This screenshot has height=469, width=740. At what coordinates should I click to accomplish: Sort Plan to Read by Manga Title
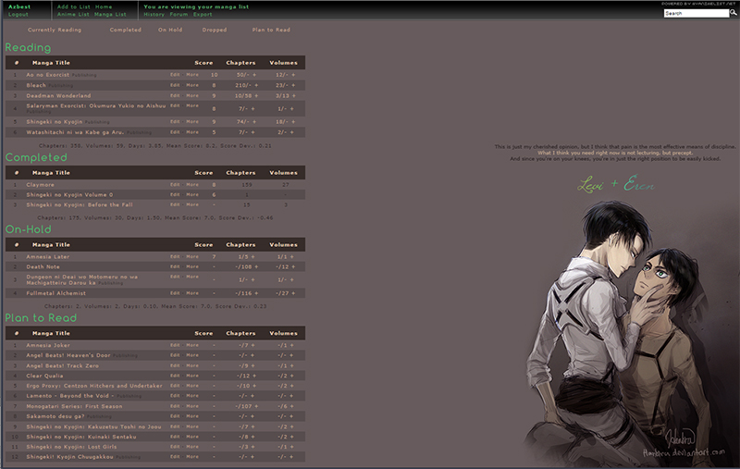pos(51,333)
